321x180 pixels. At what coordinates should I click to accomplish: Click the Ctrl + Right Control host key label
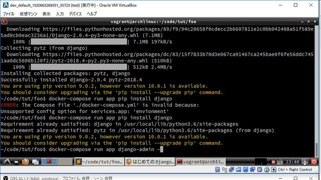(x=295, y=169)
